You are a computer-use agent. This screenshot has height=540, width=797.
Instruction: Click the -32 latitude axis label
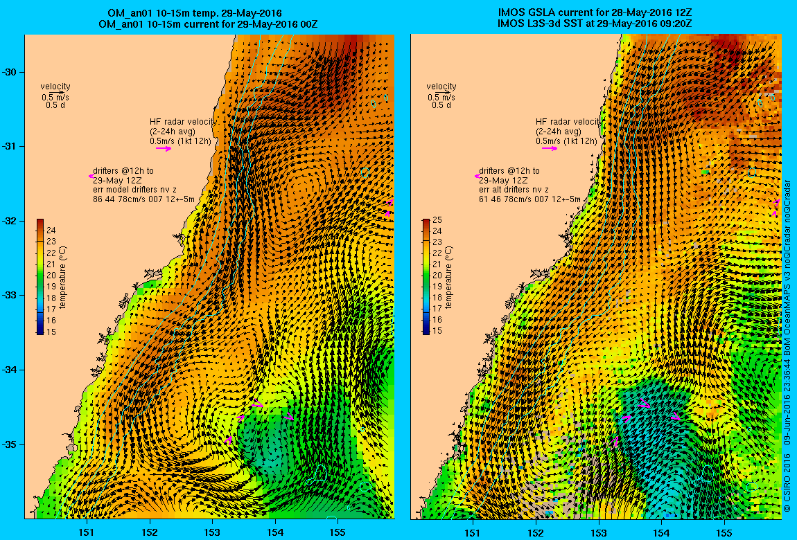(10, 221)
